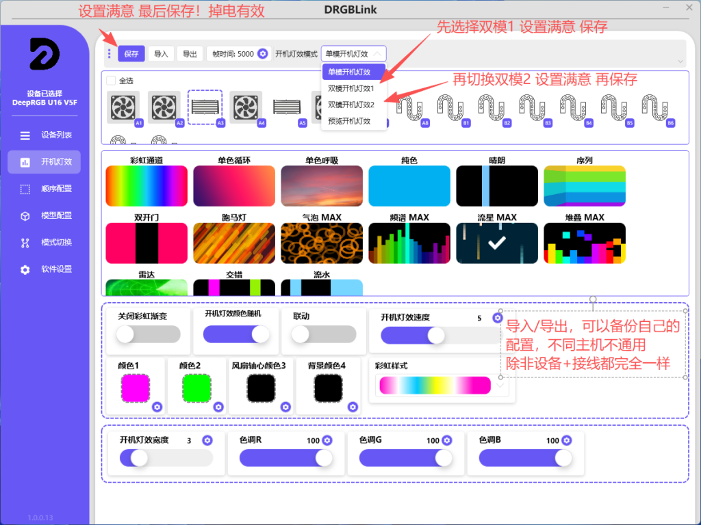701x525 pixels.
Task: Click the 保存 button
Action: (x=131, y=54)
